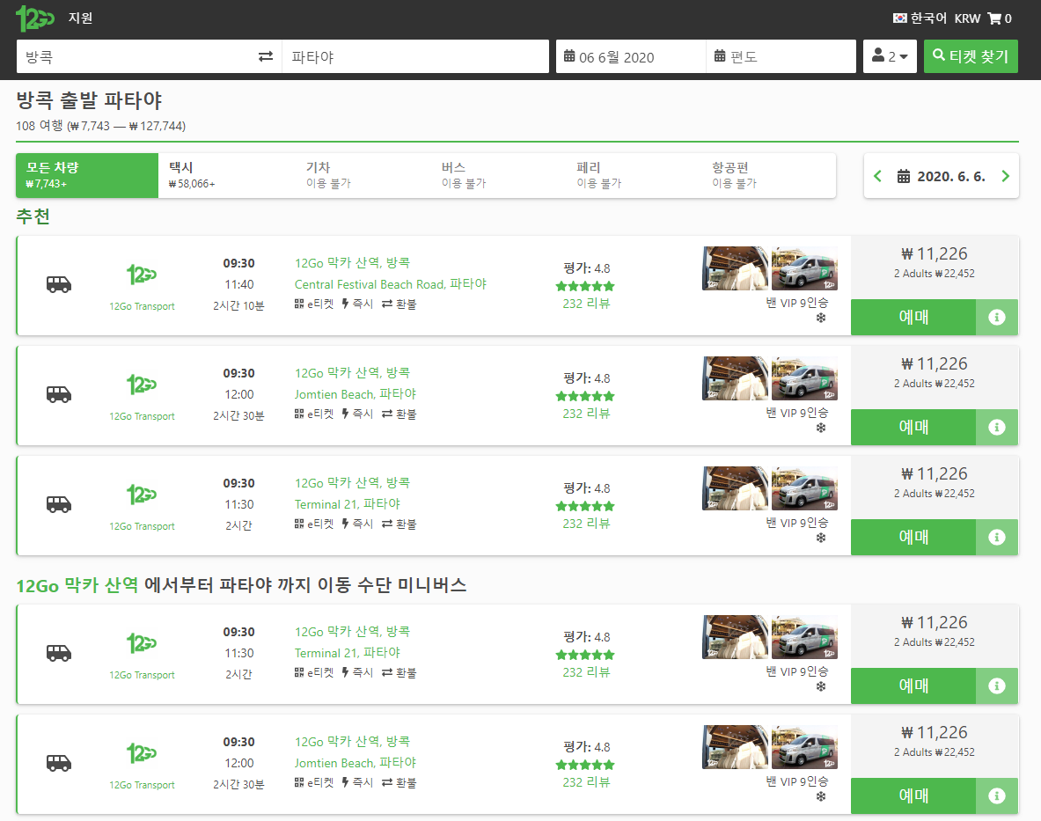Click 12Go Transport text in recommended Terminal 21 row
1041x821 pixels.
tap(142, 526)
